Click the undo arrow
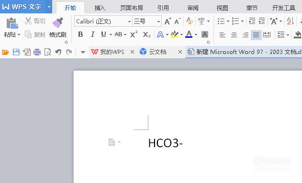This screenshot has width=302, height=183. (x=58, y=52)
